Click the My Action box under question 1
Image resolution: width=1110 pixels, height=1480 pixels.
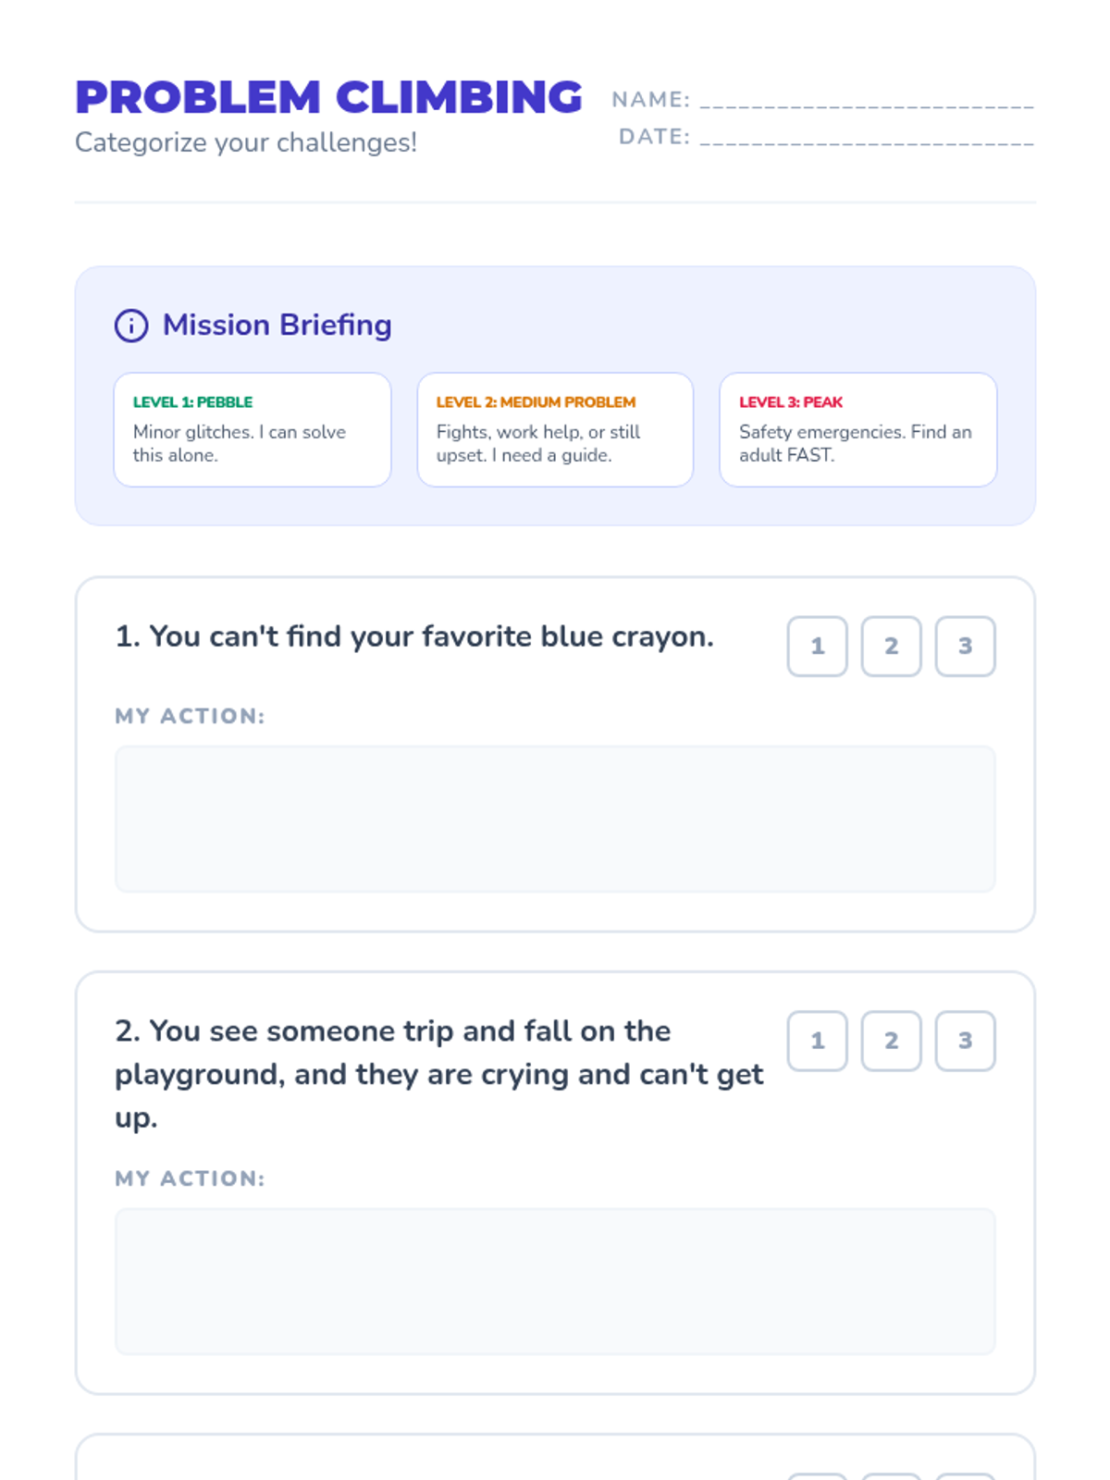click(x=555, y=820)
